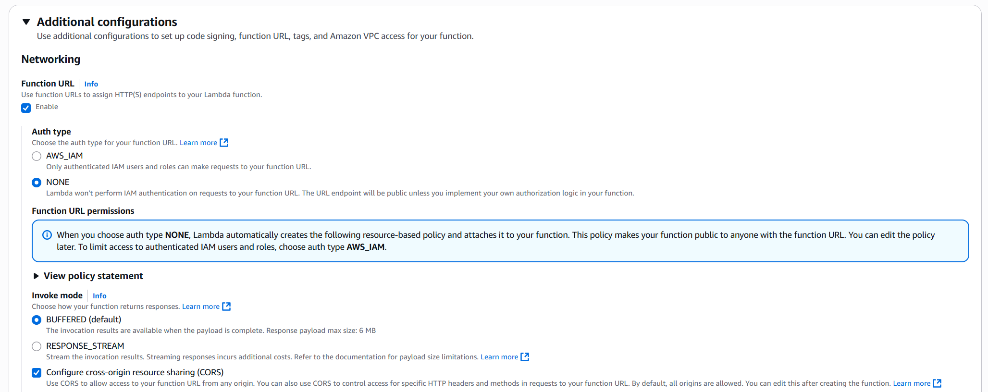Image resolution: width=988 pixels, height=392 pixels.
Task: Click the AWS_IAM description about authenticated IAM users
Action: 179,167
